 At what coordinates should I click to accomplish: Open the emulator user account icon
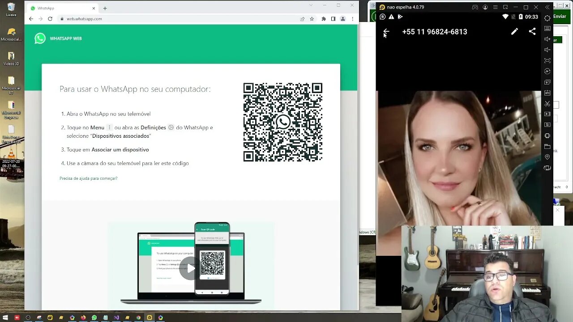coord(485,7)
